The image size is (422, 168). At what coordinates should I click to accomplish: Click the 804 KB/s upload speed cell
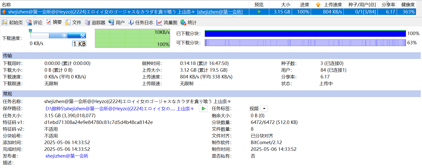coord(332,12)
